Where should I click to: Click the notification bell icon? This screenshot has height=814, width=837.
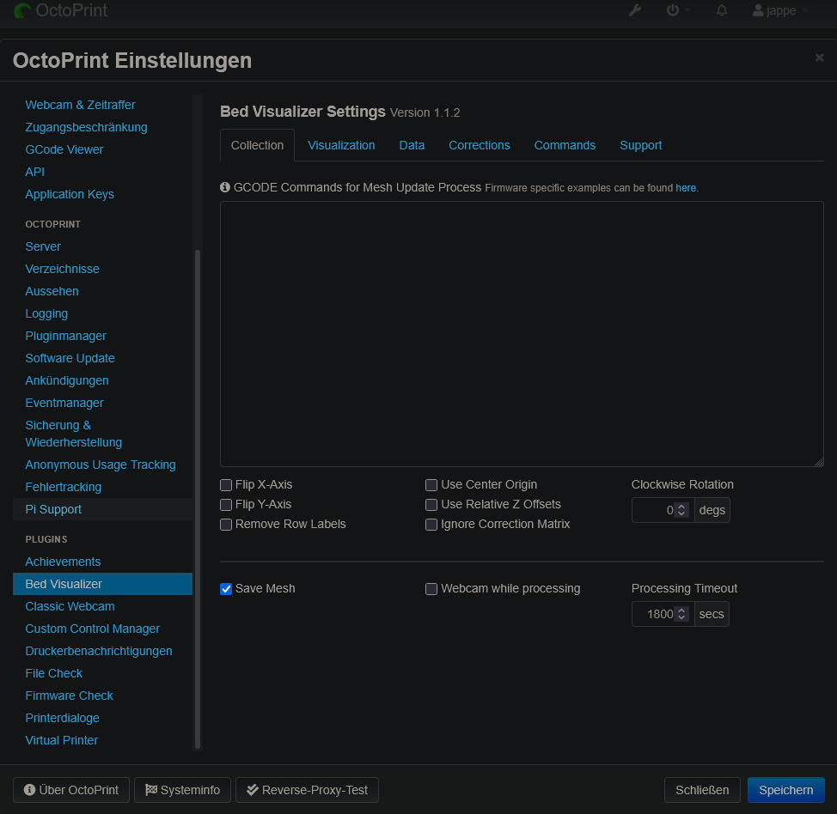pyautogui.click(x=722, y=10)
